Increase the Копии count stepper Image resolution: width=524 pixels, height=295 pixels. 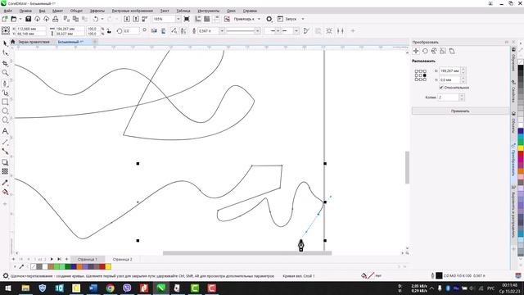point(462,95)
